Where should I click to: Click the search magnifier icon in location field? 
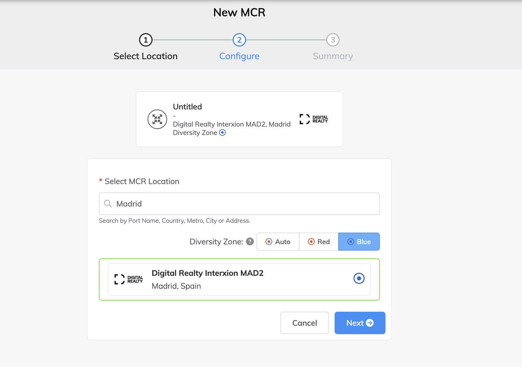click(108, 203)
